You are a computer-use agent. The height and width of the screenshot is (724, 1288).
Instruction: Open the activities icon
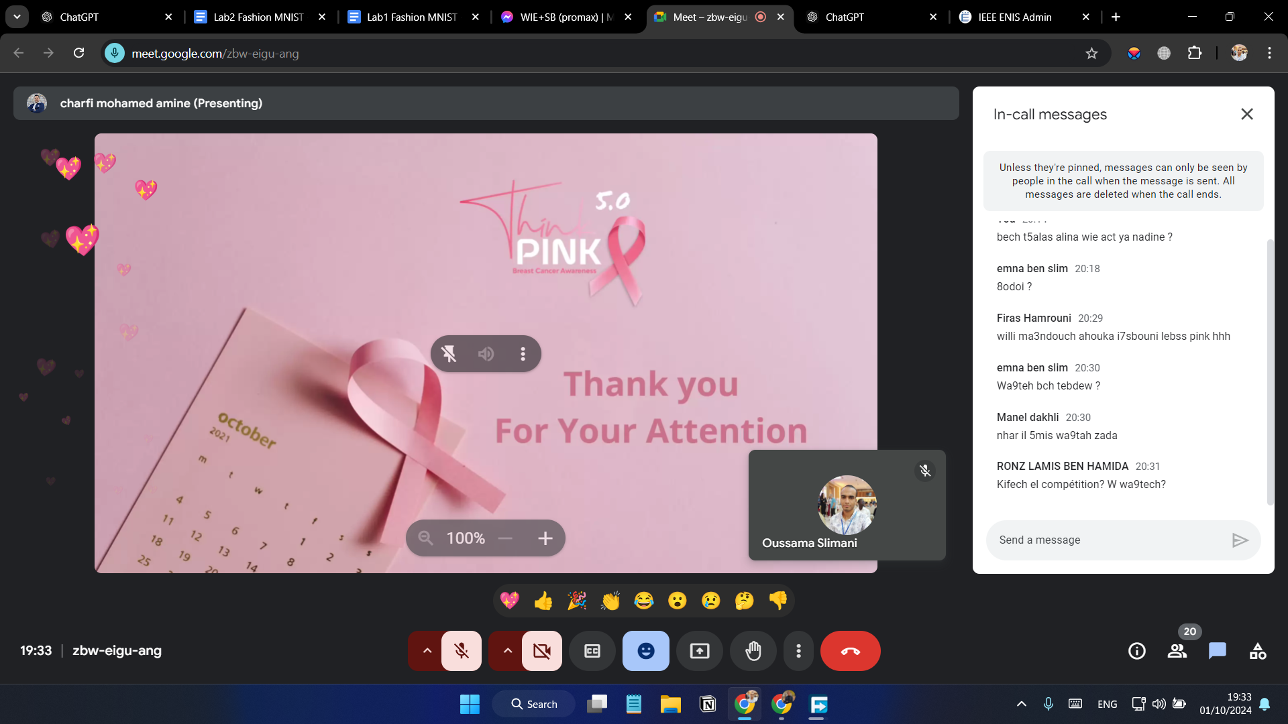pyautogui.click(x=1258, y=650)
